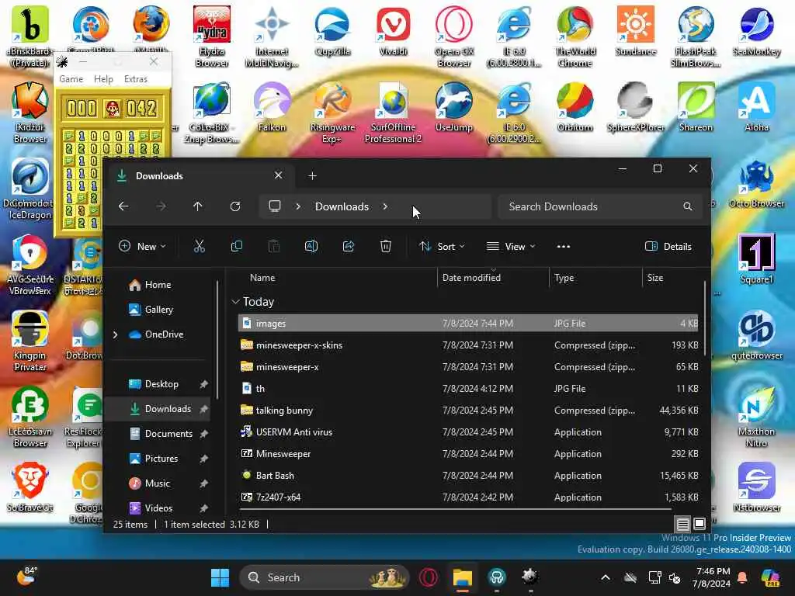Select the Falkon desktop icon

point(272,107)
